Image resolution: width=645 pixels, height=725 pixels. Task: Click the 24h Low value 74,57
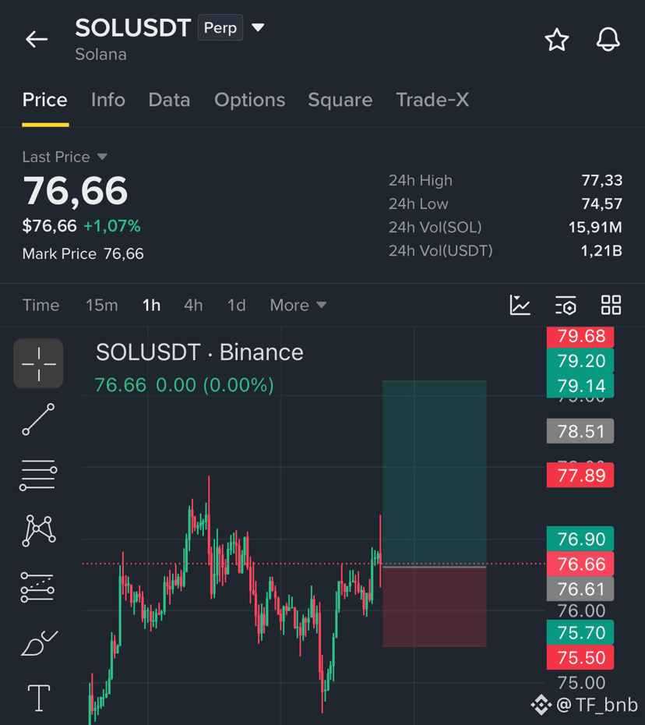[x=602, y=204]
